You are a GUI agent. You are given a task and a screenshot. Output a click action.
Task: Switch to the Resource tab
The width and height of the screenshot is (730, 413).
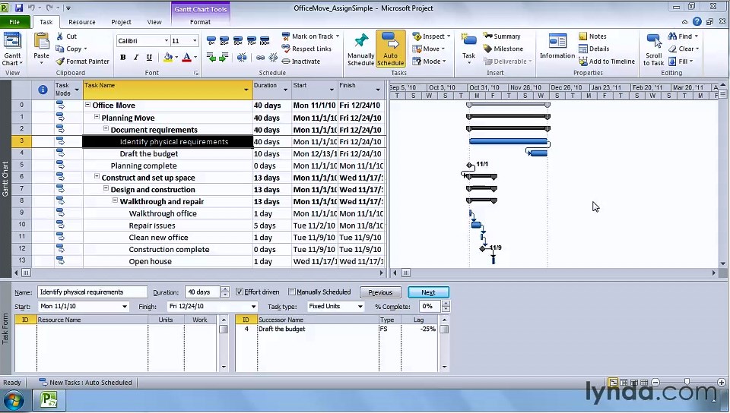coord(82,22)
